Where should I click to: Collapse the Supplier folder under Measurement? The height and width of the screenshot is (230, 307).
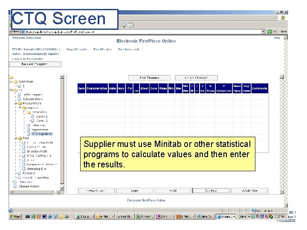pos(20,108)
